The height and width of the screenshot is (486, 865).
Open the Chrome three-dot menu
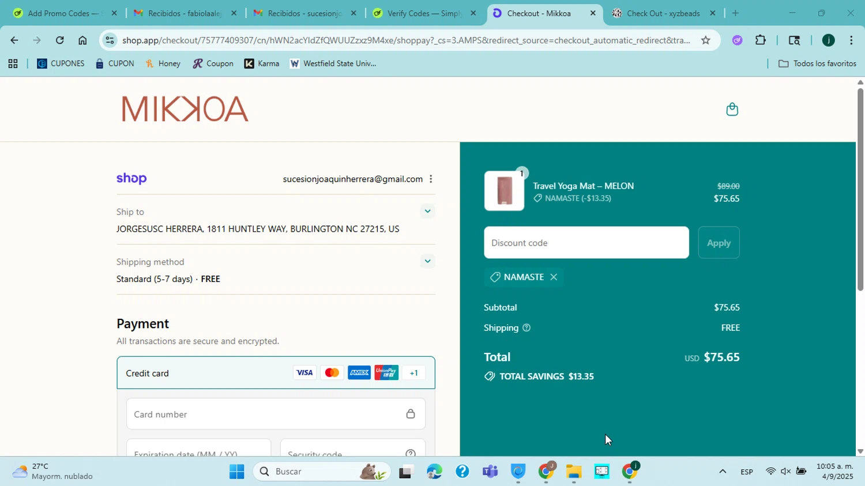851,40
